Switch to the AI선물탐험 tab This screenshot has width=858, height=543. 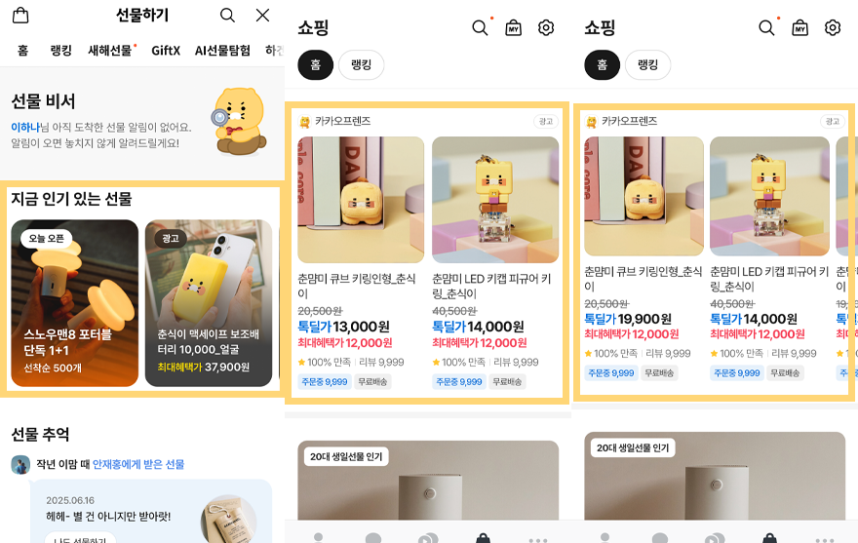(x=222, y=51)
